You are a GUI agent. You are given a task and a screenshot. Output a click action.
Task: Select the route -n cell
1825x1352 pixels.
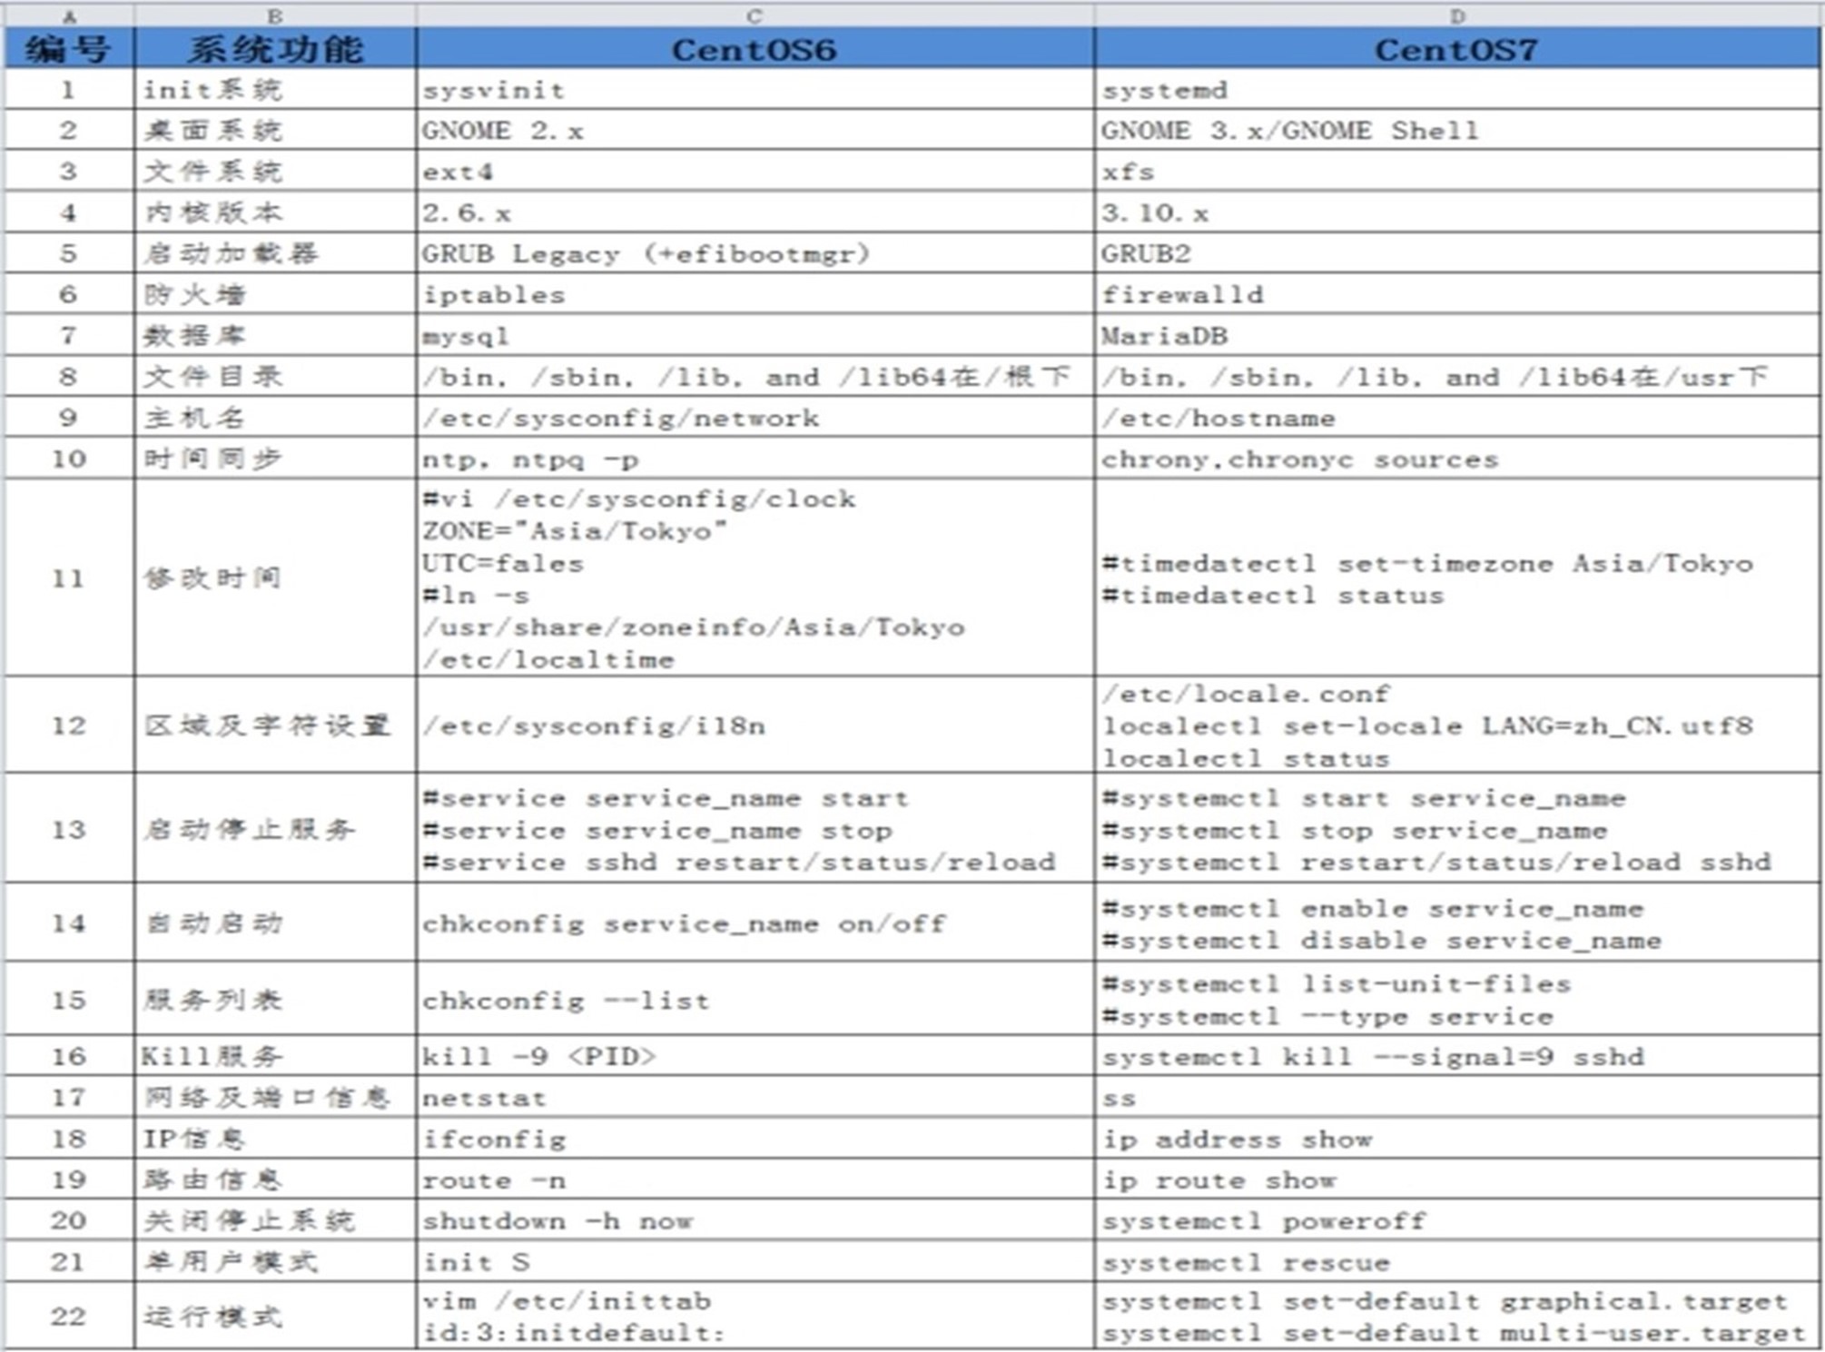point(755,1179)
